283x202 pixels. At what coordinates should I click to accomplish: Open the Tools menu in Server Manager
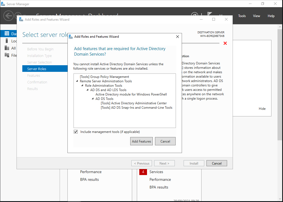click(242, 16)
